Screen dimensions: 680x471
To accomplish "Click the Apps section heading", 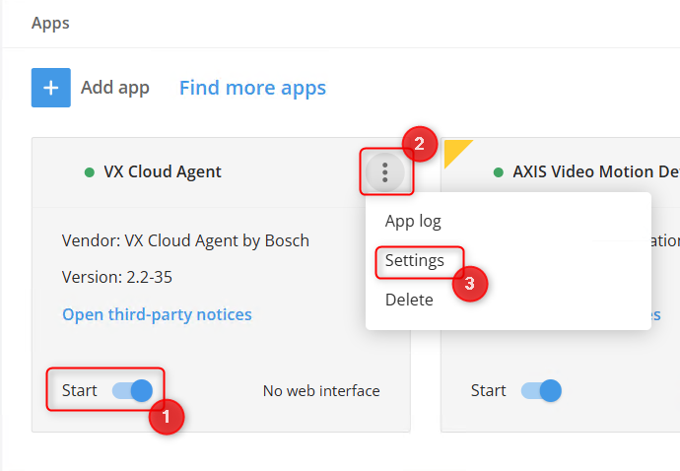I will pos(50,22).
